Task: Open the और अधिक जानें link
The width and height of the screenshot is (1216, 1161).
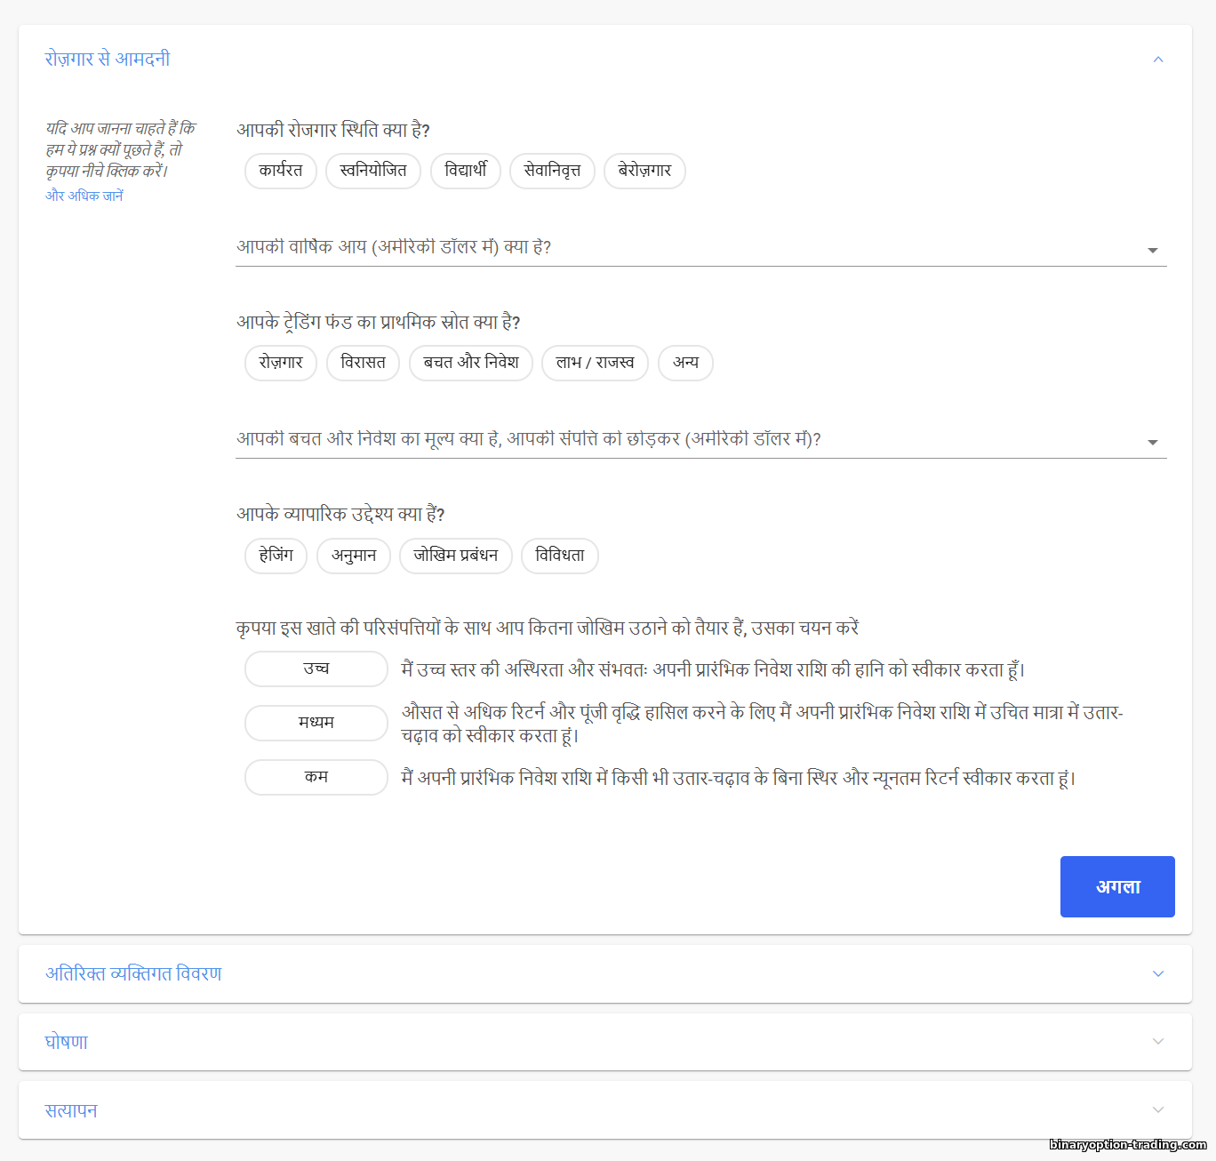Action: point(84,196)
